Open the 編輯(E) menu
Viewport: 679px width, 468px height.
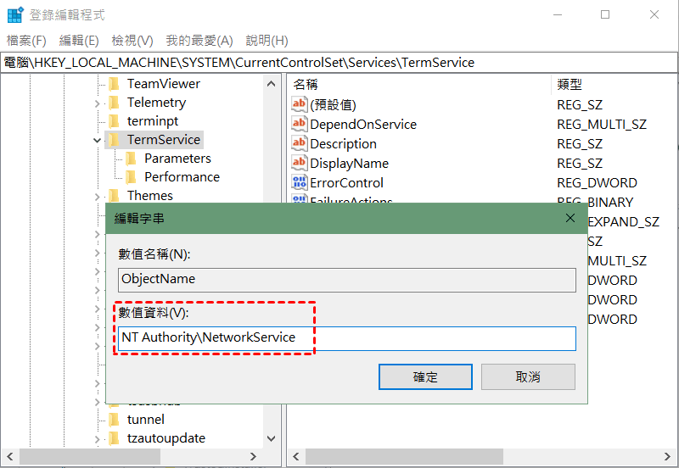(x=79, y=41)
